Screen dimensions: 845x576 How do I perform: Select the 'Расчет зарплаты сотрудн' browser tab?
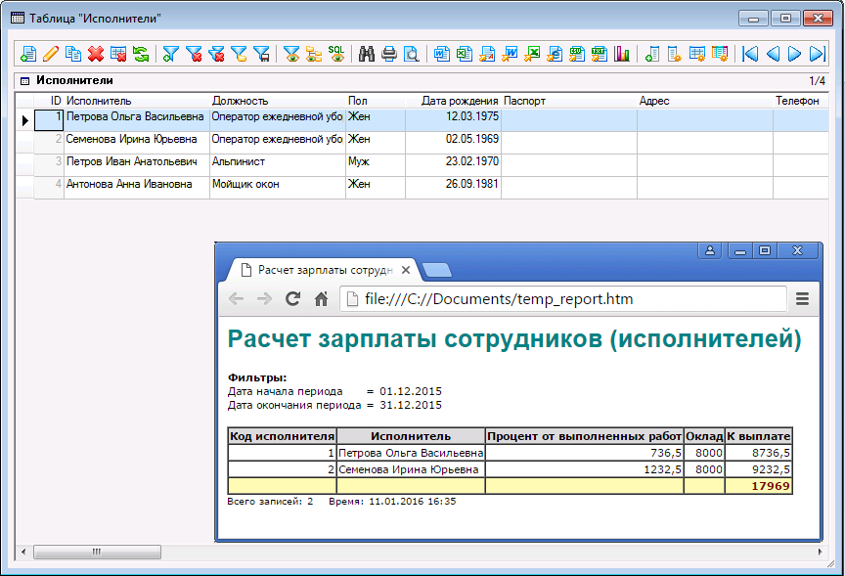(x=323, y=270)
